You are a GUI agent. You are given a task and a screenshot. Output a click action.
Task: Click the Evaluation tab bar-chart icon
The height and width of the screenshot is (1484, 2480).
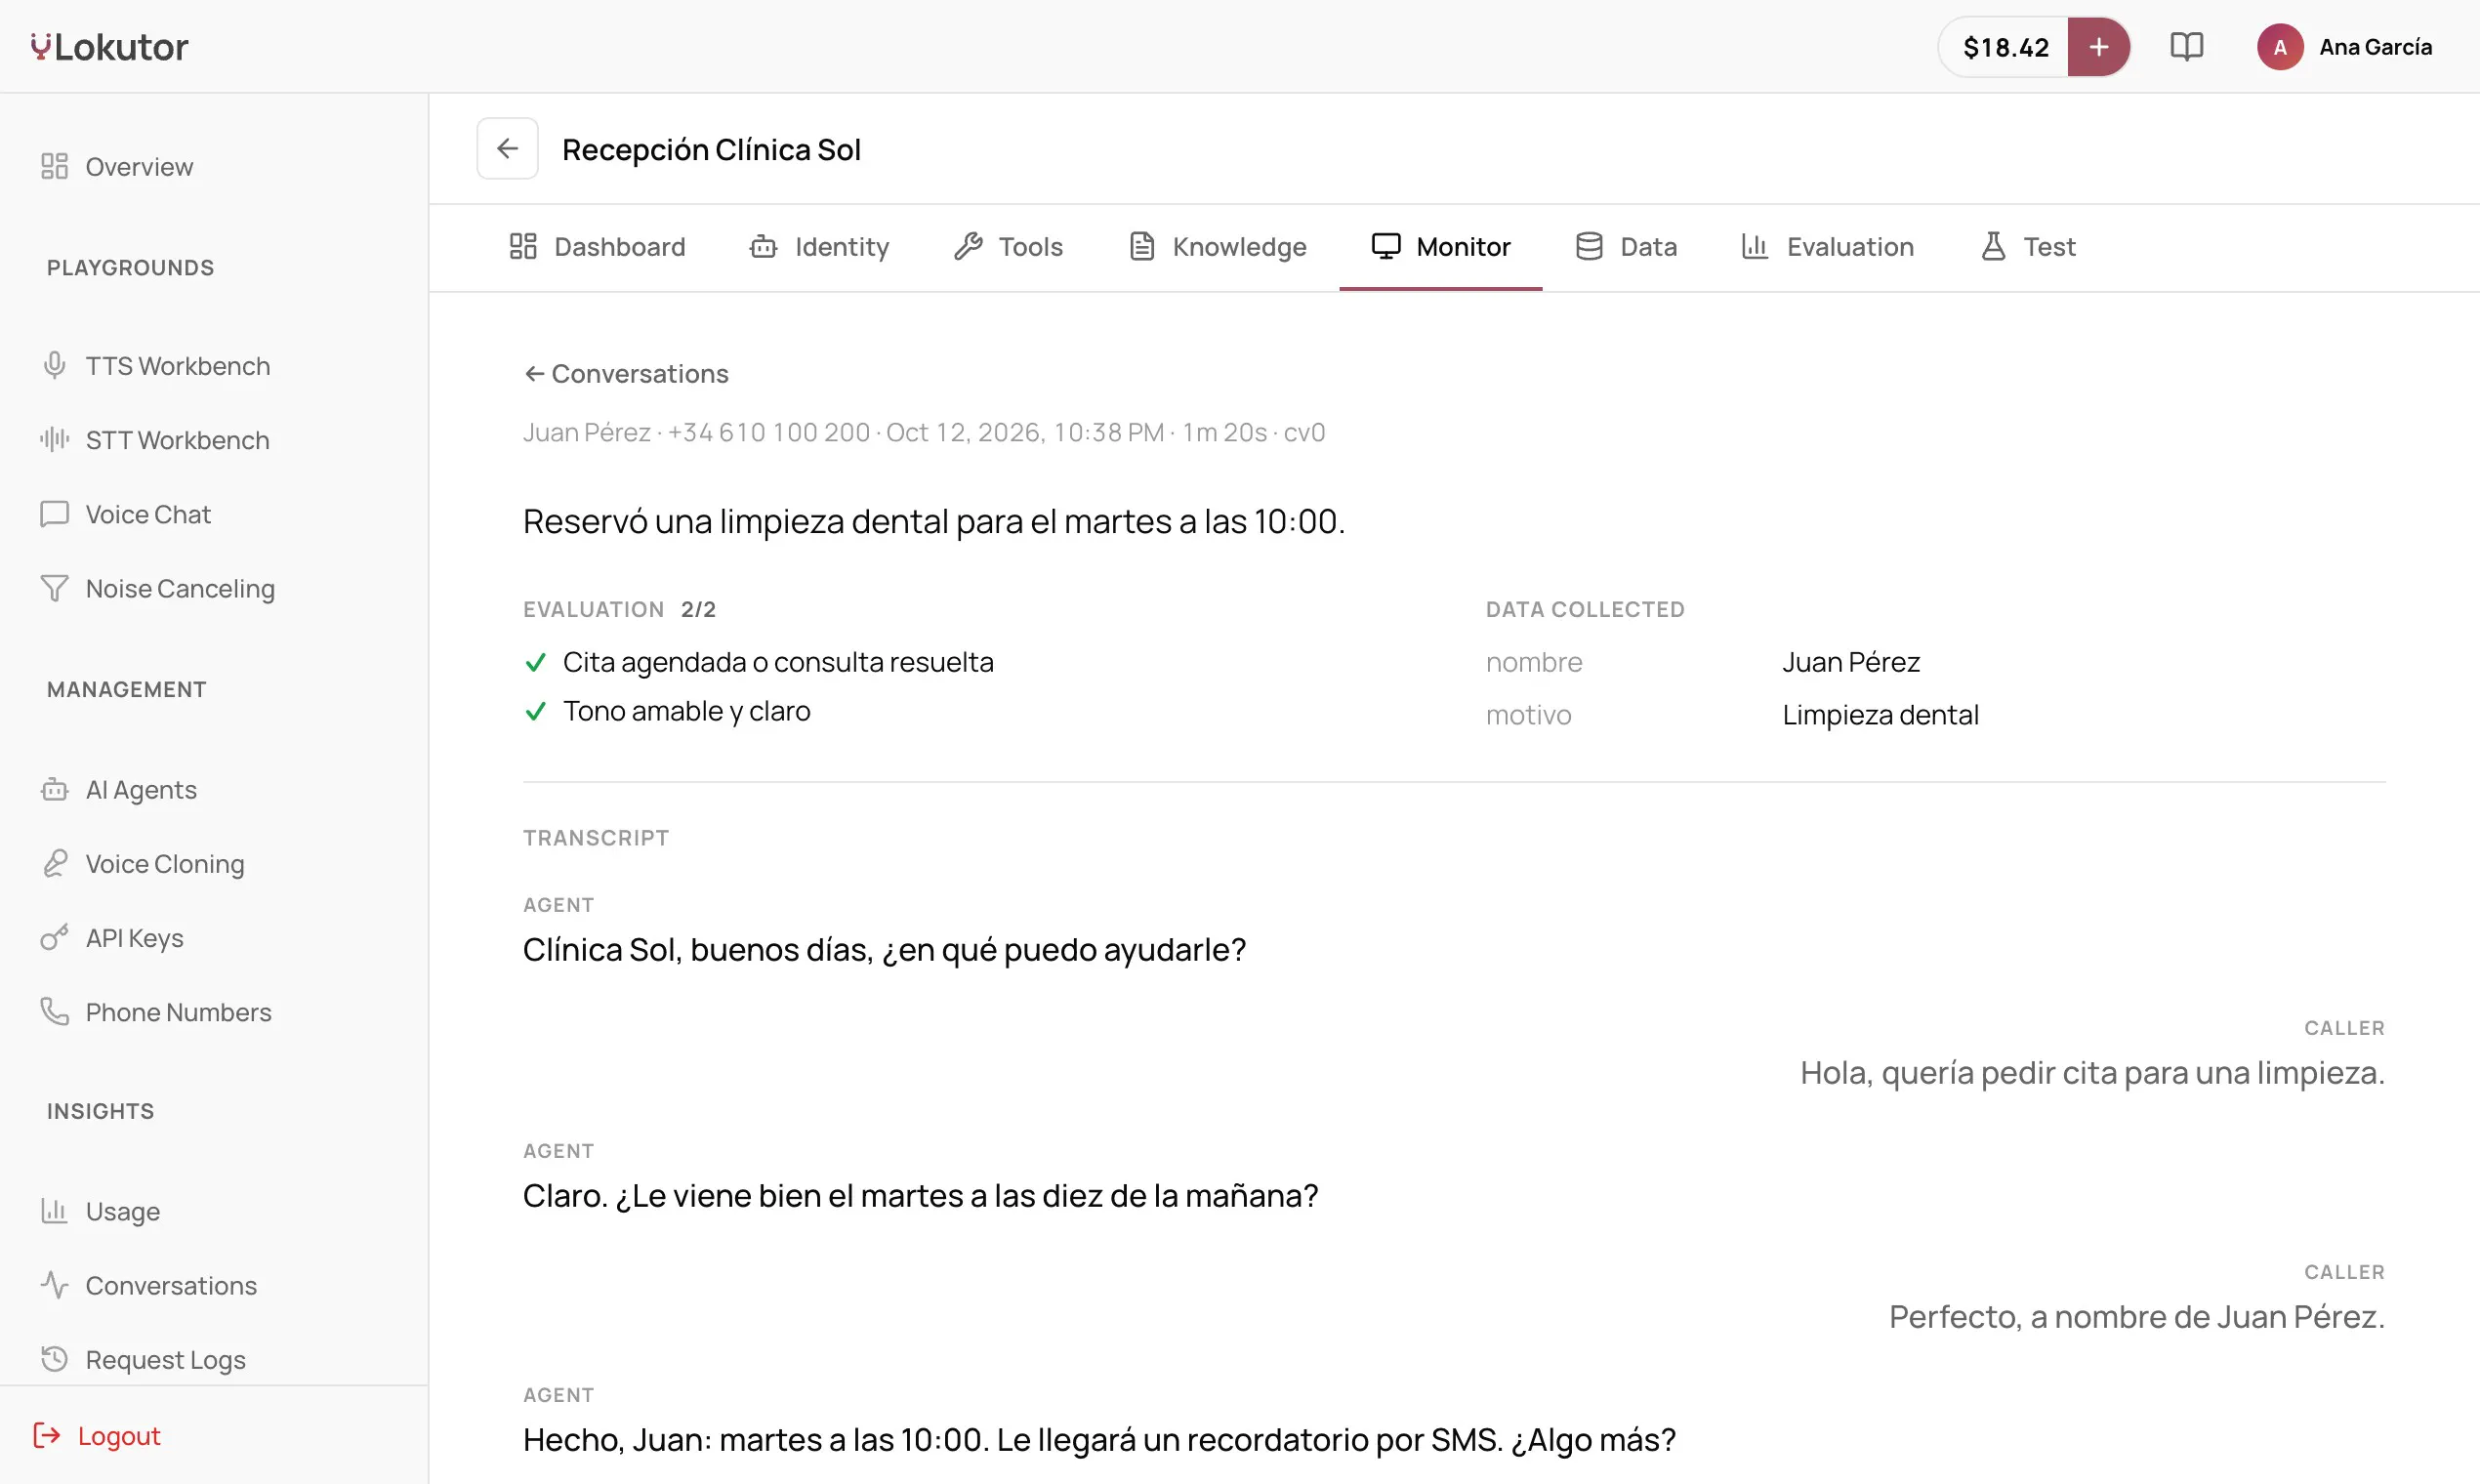[1755, 247]
